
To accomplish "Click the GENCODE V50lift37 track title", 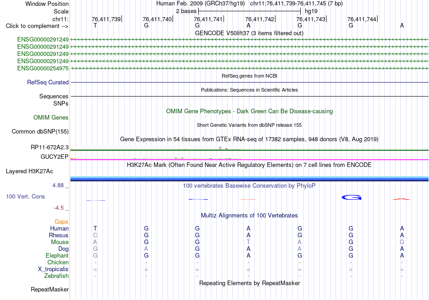I will click(249, 33).
